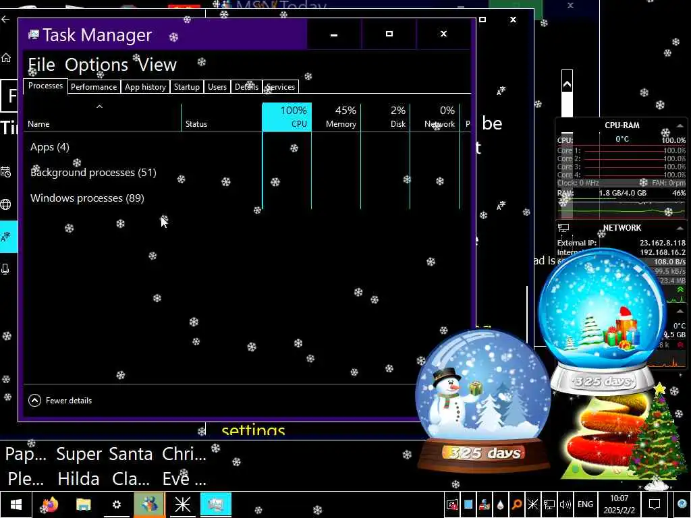
Task: Close the background Settings window
Action: [513, 20]
